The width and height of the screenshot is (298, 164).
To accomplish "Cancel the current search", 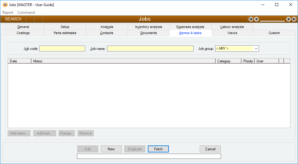I will pos(210,149).
